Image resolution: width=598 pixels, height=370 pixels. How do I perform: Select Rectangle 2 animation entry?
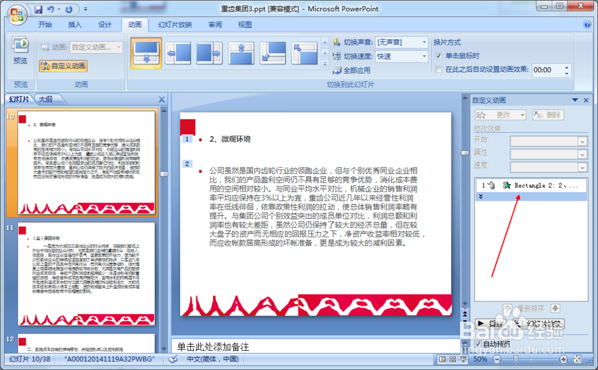(x=530, y=185)
